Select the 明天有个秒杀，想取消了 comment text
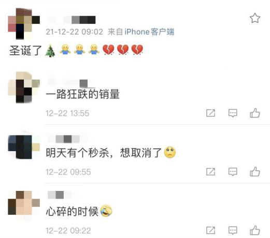 click(x=104, y=153)
